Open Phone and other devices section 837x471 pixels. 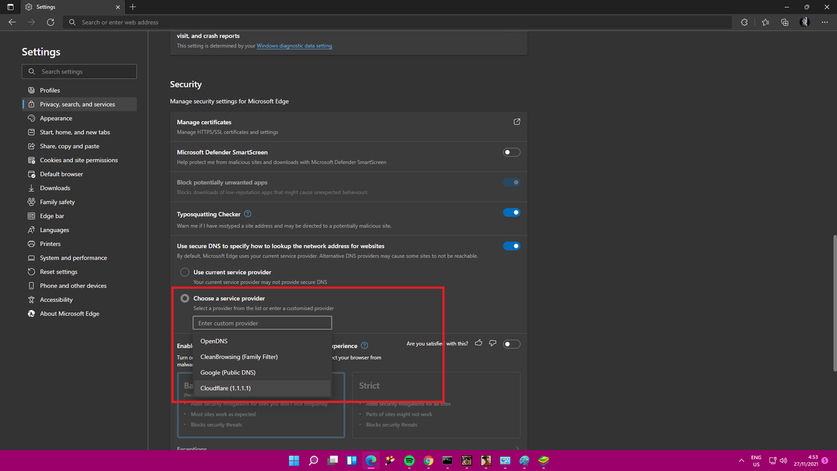pos(79,286)
